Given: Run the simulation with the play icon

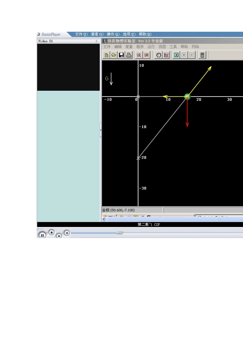Looking at the screenshot, I should (x=176, y=55).
